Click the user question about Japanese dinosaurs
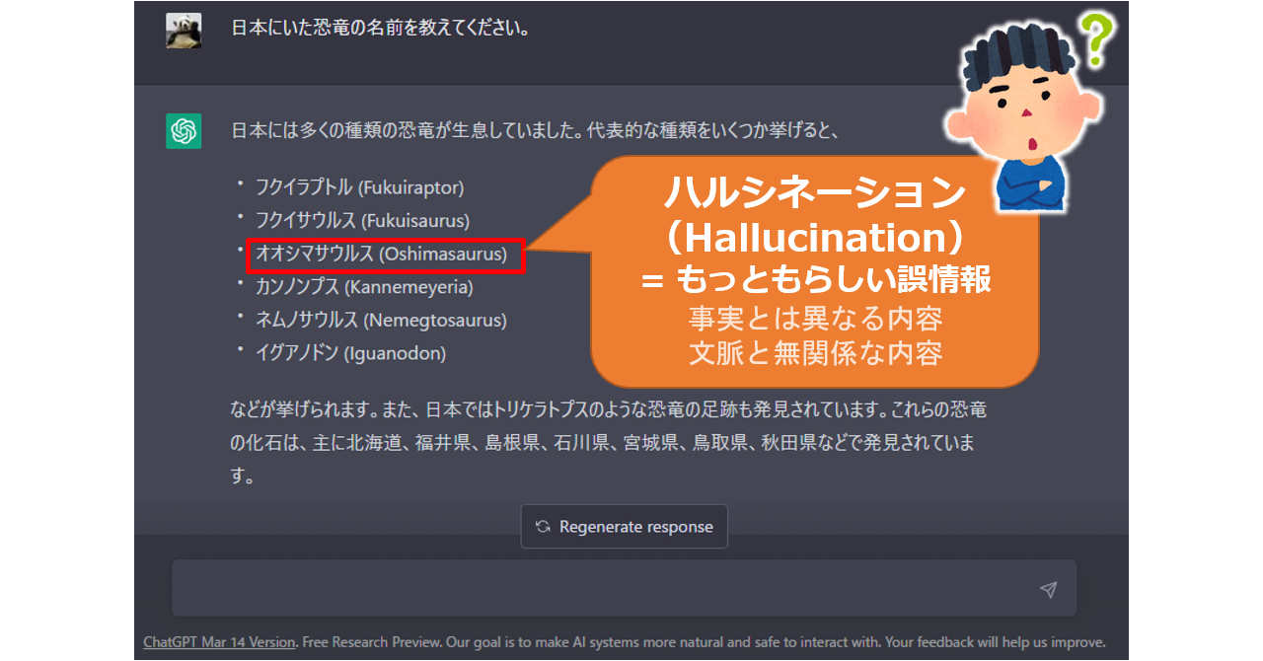 [381, 29]
